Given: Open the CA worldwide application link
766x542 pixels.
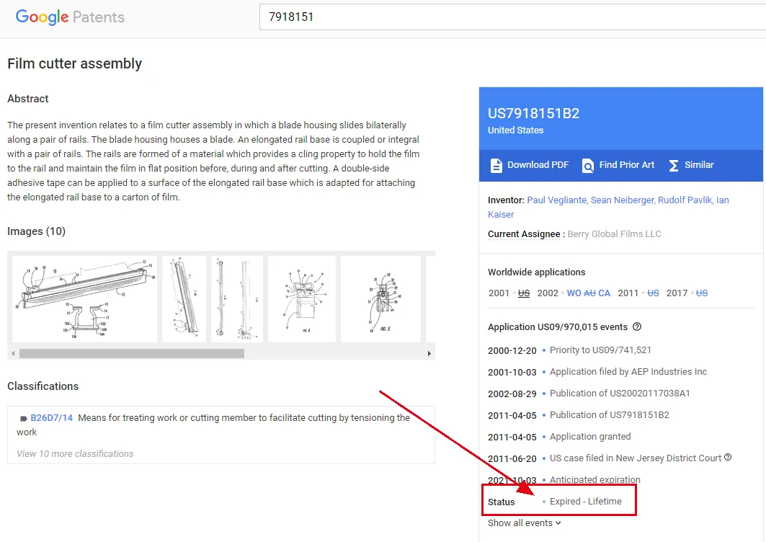Looking at the screenshot, I should [605, 293].
